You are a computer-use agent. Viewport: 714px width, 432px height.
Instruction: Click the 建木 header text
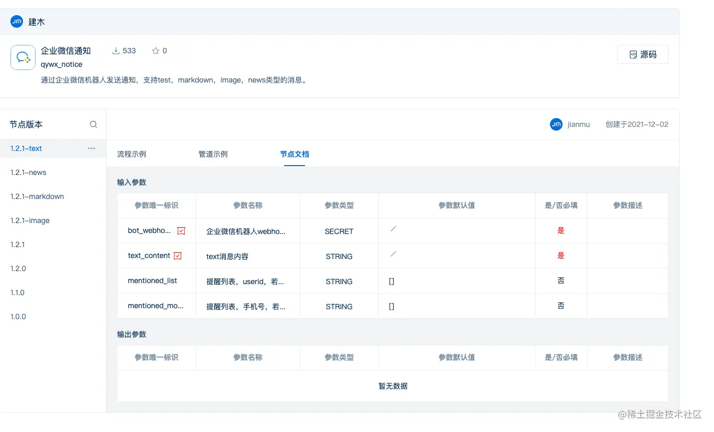coord(37,22)
